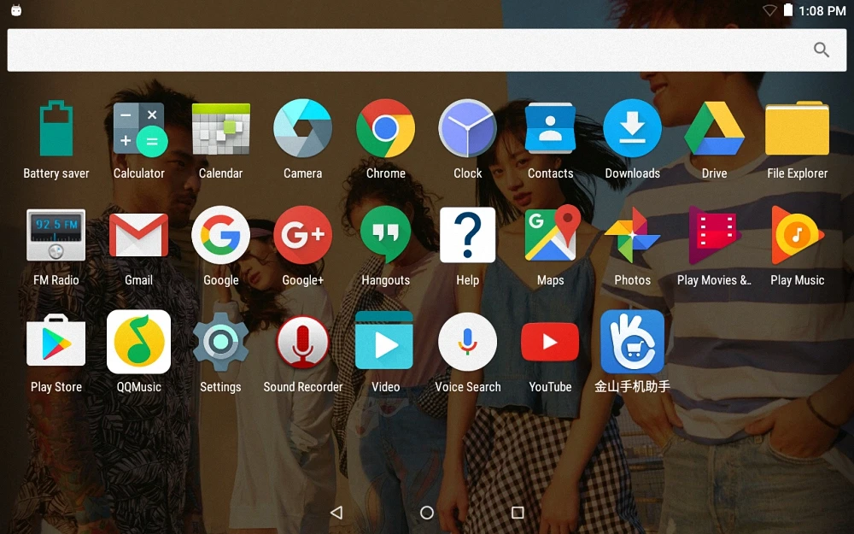Open the Contacts app
Screen dimensions: 854x534
(550, 129)
